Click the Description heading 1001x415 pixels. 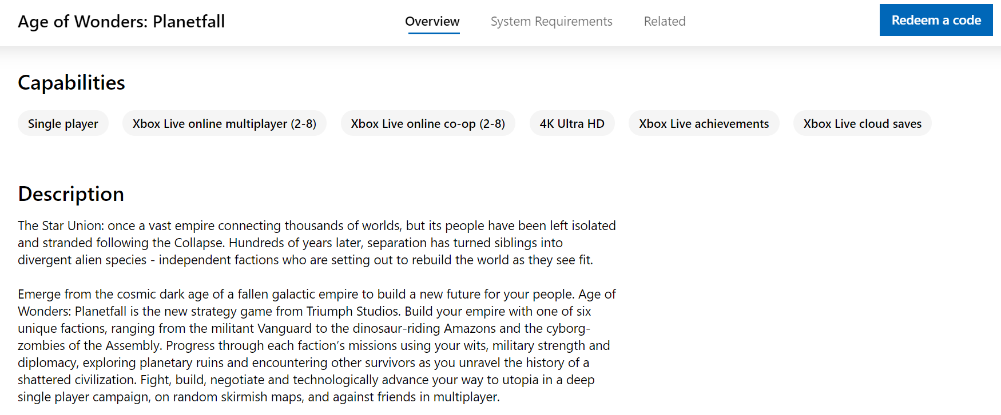point(71,194)
